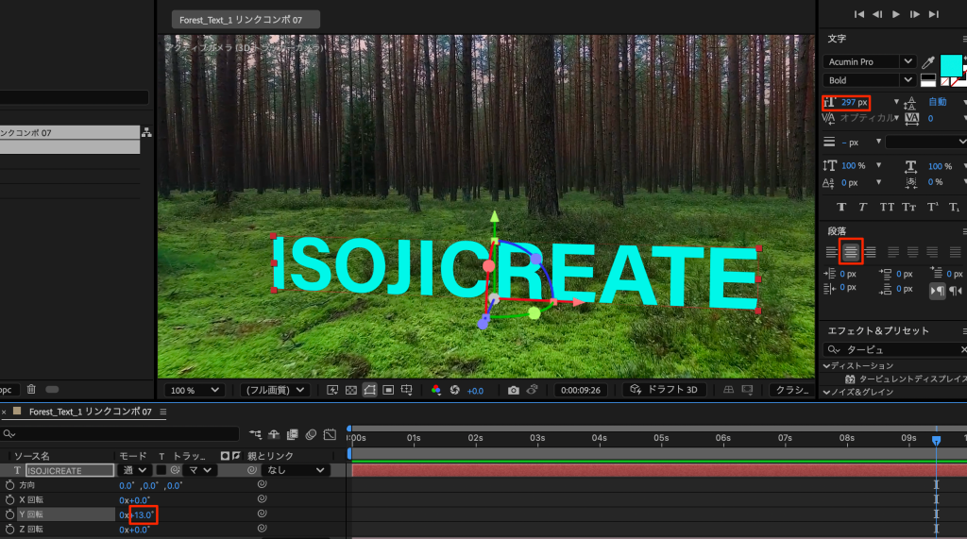Apply faux bold text style

pyautogui.click(x=840, y=207)
